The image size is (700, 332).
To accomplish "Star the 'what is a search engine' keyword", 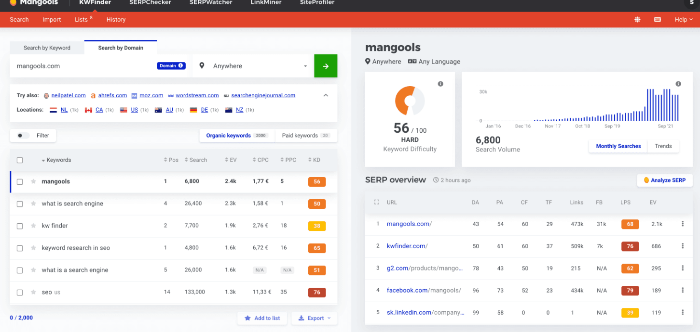I will 33,270.
